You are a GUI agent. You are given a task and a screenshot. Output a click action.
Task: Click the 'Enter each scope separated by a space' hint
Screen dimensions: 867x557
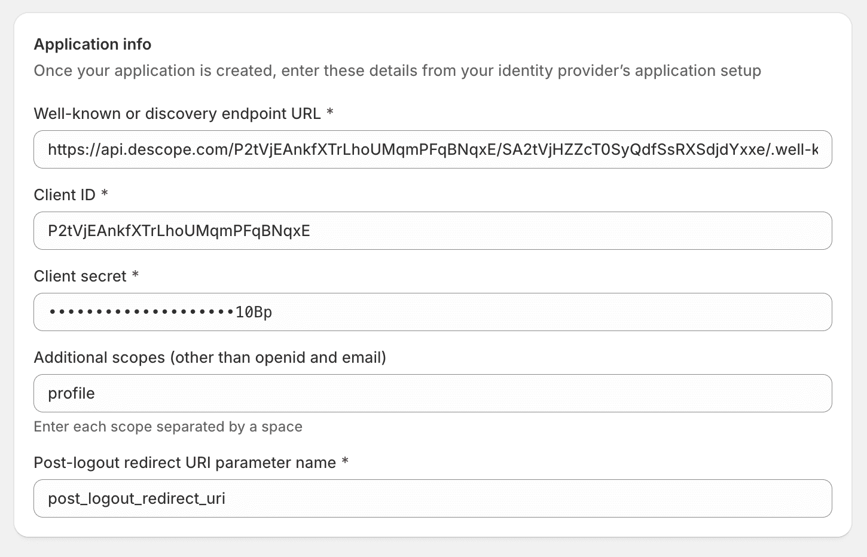168,427
